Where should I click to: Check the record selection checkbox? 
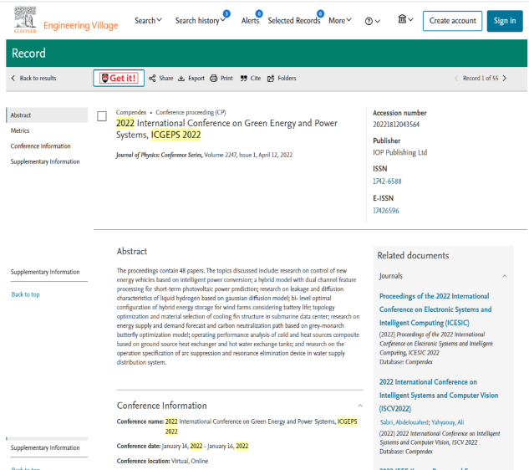102,116
